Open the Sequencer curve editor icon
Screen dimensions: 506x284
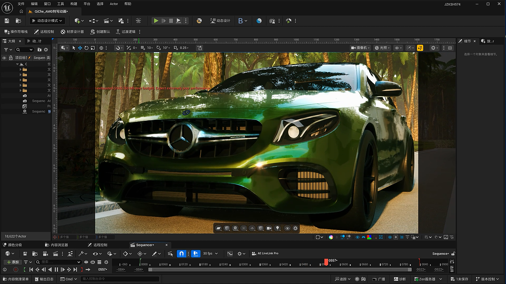(x=230, y=254)
